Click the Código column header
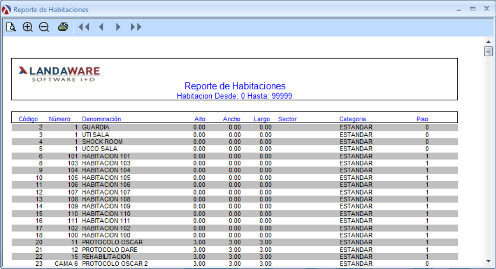The height and width of the screenshot is (269, 496). [28, 119]
